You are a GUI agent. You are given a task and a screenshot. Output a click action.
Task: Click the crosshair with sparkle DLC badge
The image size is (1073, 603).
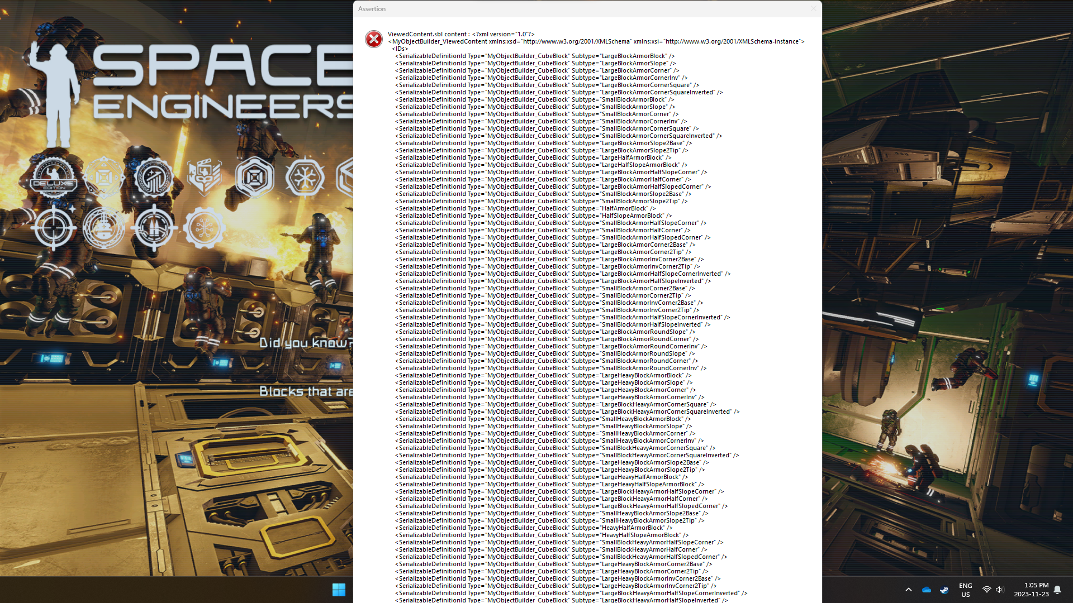tap(53, 228)
